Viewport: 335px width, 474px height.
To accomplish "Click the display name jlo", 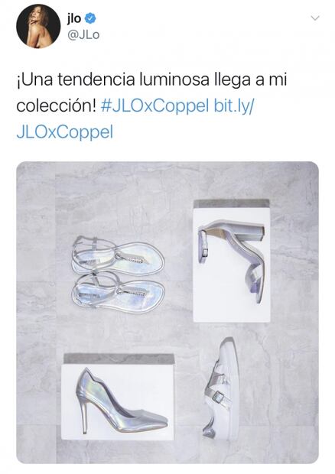I will click(x=74, y=19).
